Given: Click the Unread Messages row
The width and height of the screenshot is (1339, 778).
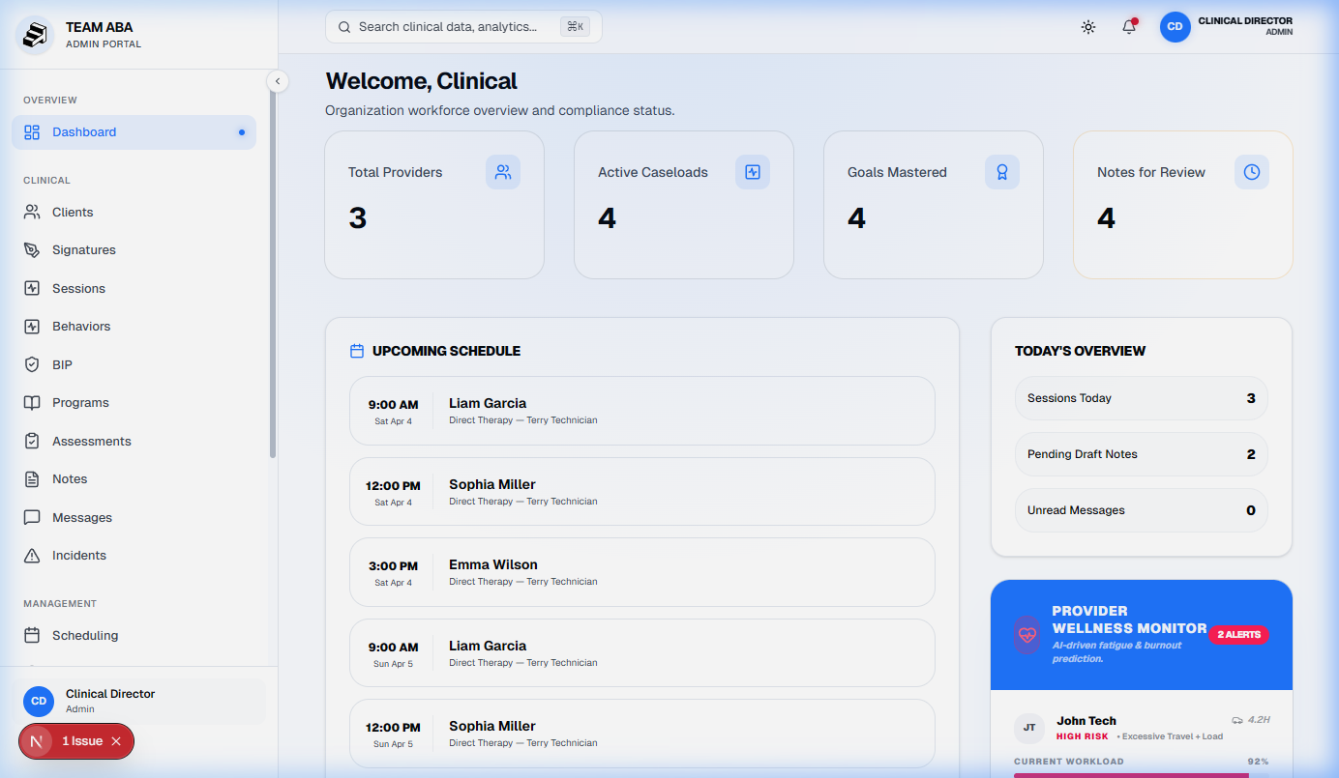Looking at the screenshot, I should point(1142,510).
